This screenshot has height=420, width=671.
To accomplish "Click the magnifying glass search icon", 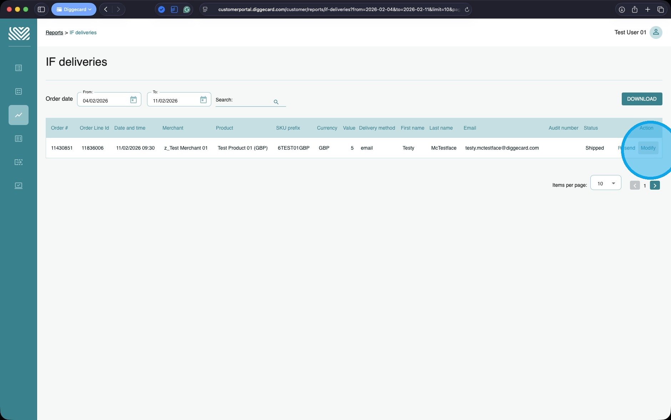I will [276, 102].
